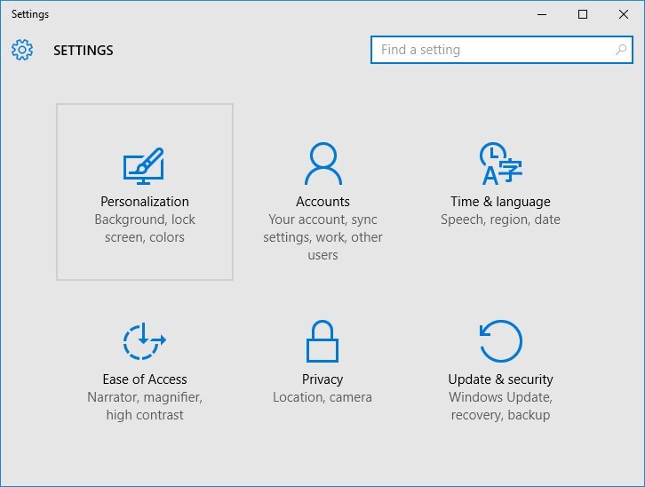Image resolution: width=645 pixels, height=487 pixels.
Task: Click the Update & security title label
Action: click(500, 379)
